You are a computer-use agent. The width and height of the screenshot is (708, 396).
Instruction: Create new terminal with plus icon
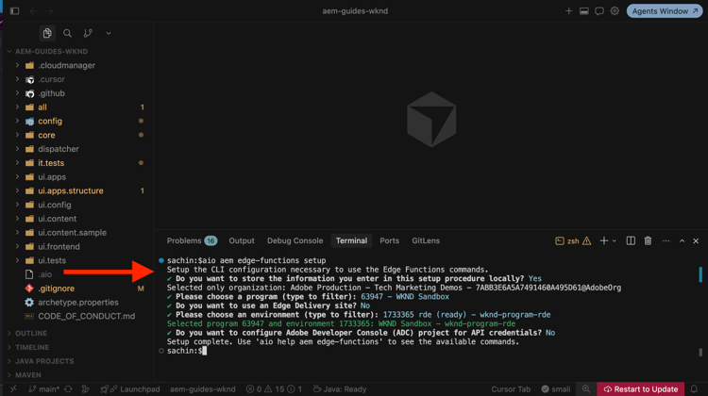tap(604, 240)
